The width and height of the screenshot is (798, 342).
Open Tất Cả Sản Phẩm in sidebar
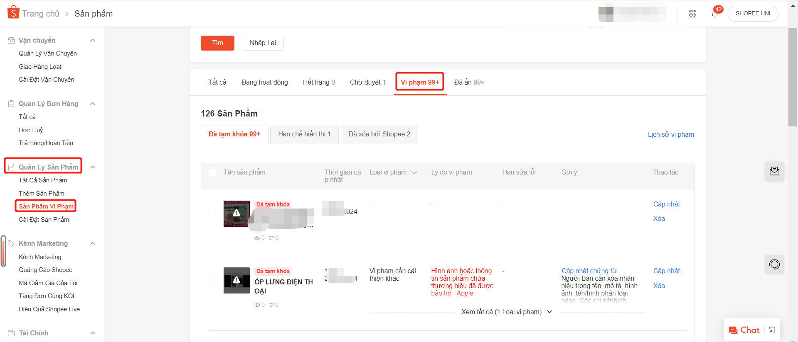point(43,180)
